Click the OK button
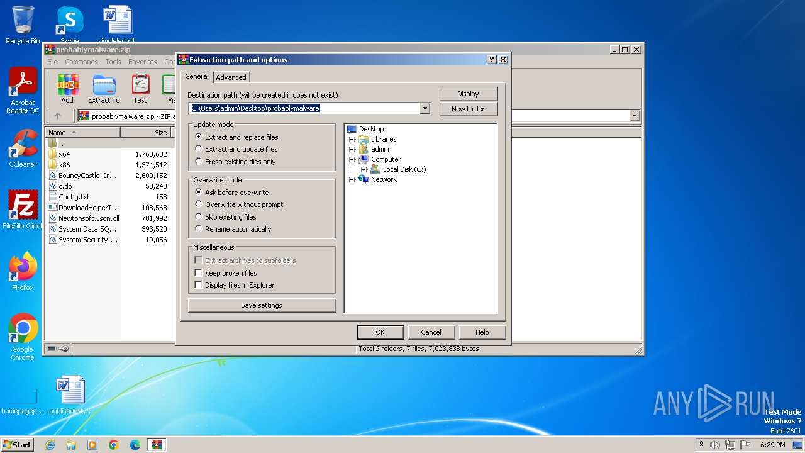The image size is (805, 453). 380,332
